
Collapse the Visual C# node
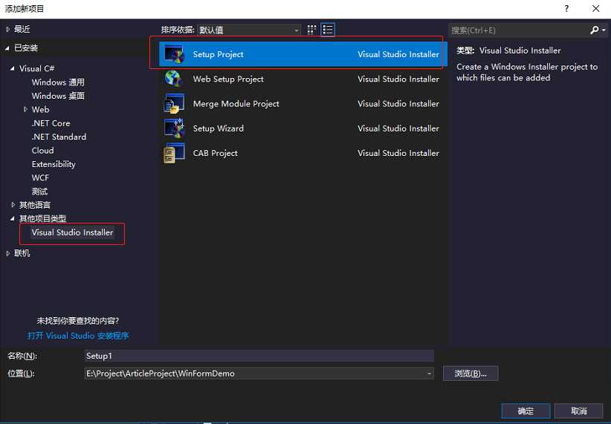point(13,68)
